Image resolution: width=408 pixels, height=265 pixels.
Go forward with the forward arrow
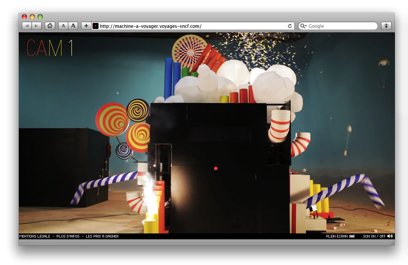(x=37, y=26)
